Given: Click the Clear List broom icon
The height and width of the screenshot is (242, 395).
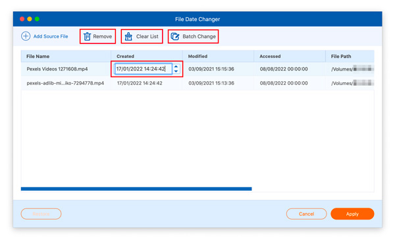Looking at the screenshot, I should (128, 36).
